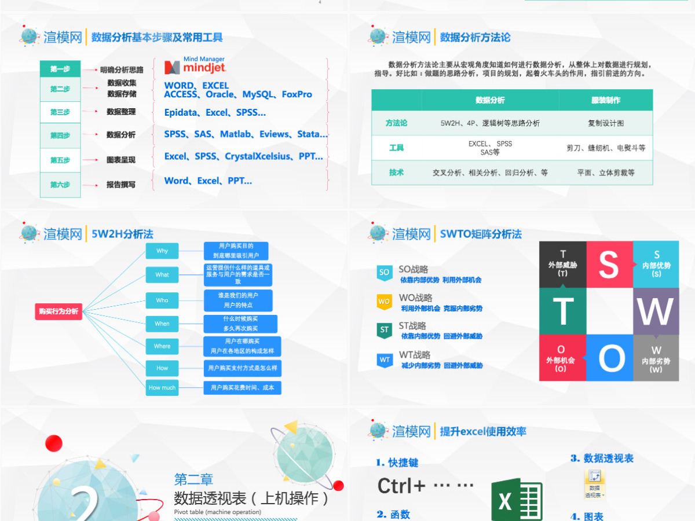Click the 谁是我们的用户 box
Viewport: 695px width, 521px height.
(x=238, y=300)
